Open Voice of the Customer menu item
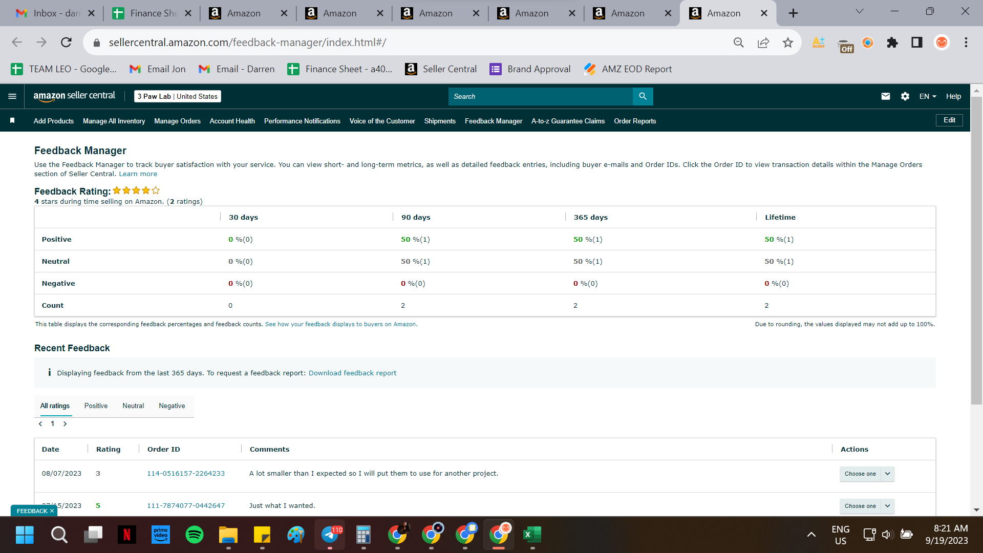 click(x=382, y=121)
